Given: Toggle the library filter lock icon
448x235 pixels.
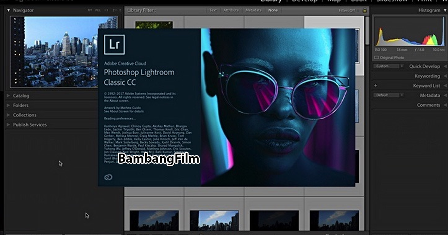Looking at the screenshot, I should (364, 10).
